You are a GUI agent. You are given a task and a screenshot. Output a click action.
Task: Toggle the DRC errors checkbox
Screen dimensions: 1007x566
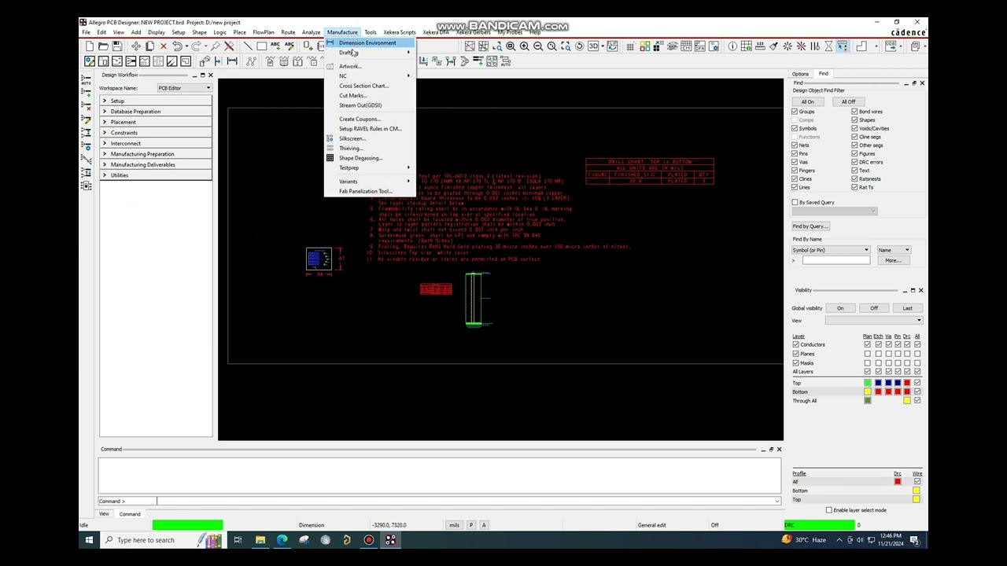(854, 162)
